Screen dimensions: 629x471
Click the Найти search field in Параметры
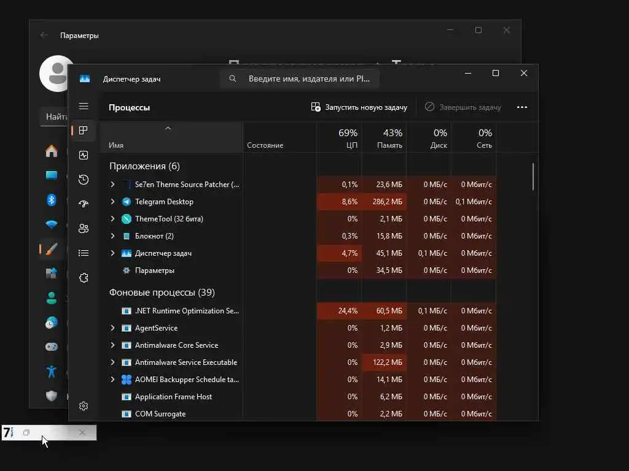pyautogui.click(x=54, y=117)
